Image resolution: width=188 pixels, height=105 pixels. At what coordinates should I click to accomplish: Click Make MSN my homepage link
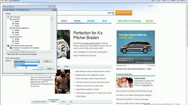pos(129,21)
